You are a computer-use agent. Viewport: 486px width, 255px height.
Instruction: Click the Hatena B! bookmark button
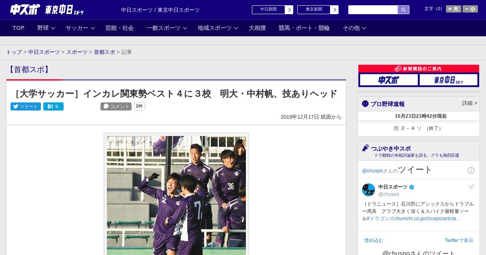tap(53, 106)
